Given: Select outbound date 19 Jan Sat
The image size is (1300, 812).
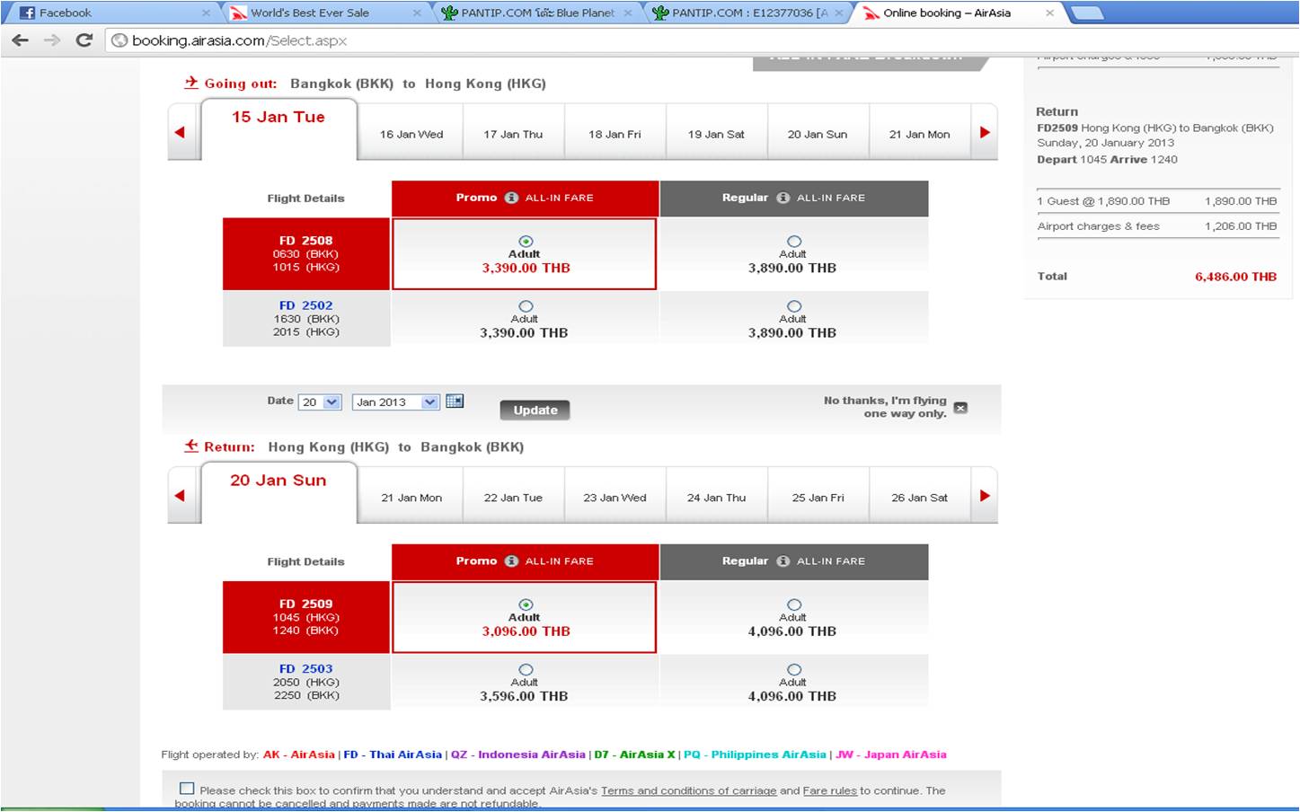Looking at the screenshot, I should pos(716,134).
